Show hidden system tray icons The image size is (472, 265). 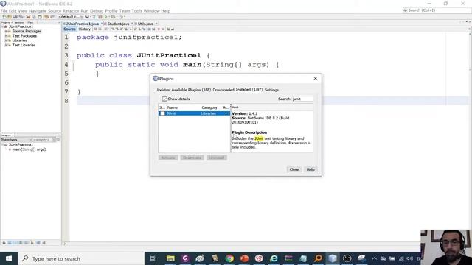click(x=374, y=258)
